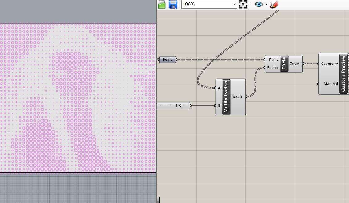This screenshot has width=349, height=203.
Task: Click the Material input of Custom Preview
Action: [330, 84]
